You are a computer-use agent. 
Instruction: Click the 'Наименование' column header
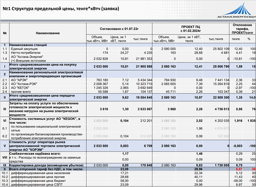pyautogui.click(x=48, y=33)
